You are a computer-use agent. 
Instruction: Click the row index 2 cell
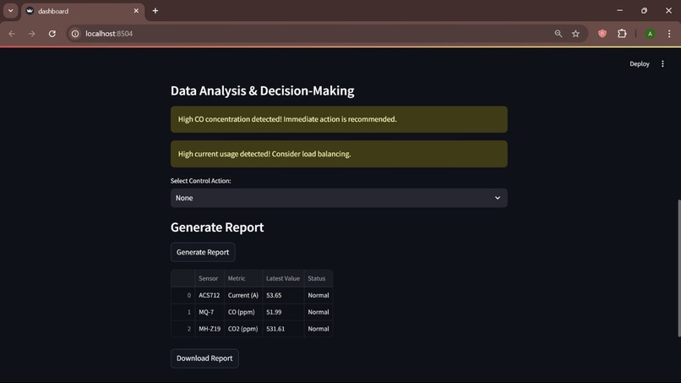tap(183, 329)
